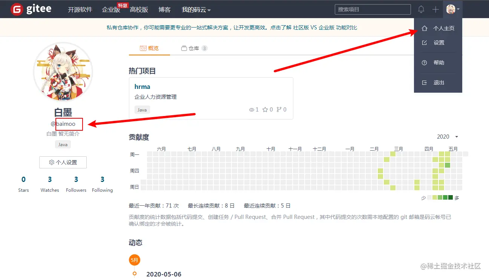
Task: Click the 3 Followers counter
Action: coord(76,184)
